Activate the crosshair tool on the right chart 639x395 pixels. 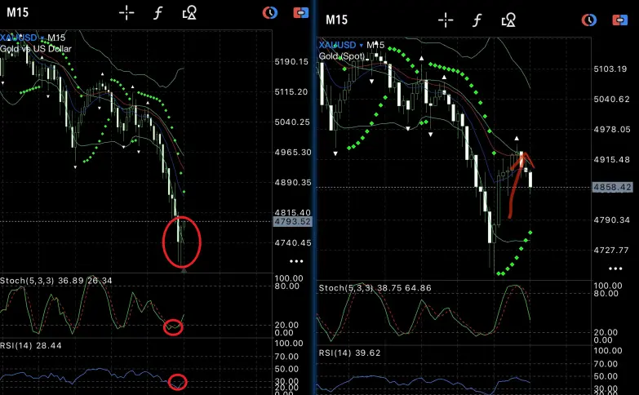click(445, 20)
